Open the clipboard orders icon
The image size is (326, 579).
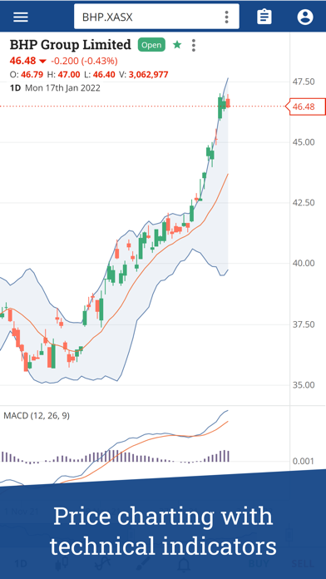click(x=264, y=17)
